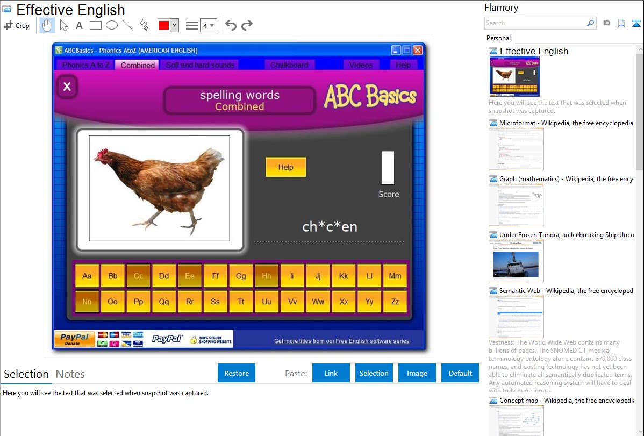This screenshot has width=644, height=436.
Task: Click the Restore button
Action: pyautogui.click(x=237, y=373)
